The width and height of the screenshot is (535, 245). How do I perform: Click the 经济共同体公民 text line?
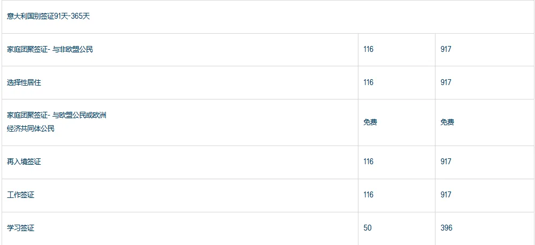tap(30, 128)
